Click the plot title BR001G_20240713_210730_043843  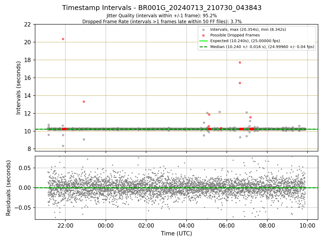coord(162,8)
